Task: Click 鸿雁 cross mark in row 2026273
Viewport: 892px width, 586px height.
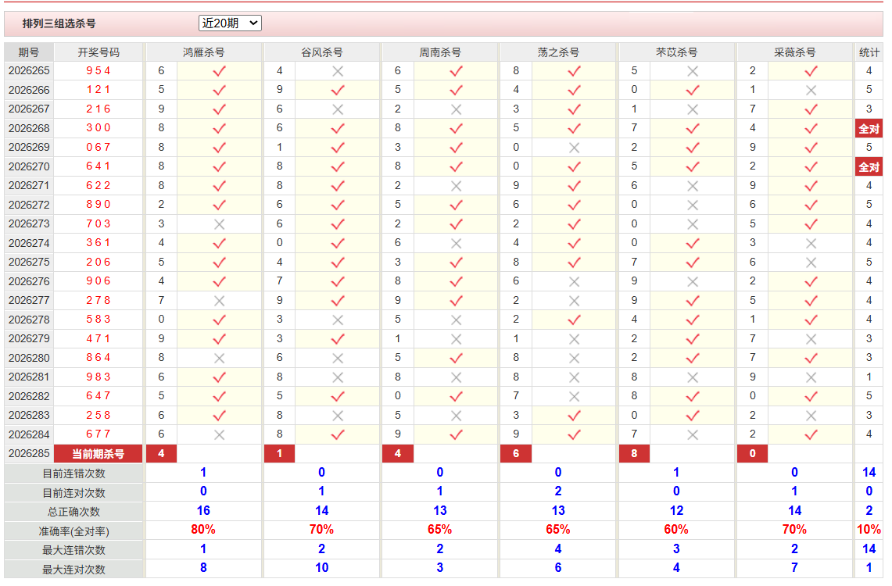Action: tap(219, 224)
